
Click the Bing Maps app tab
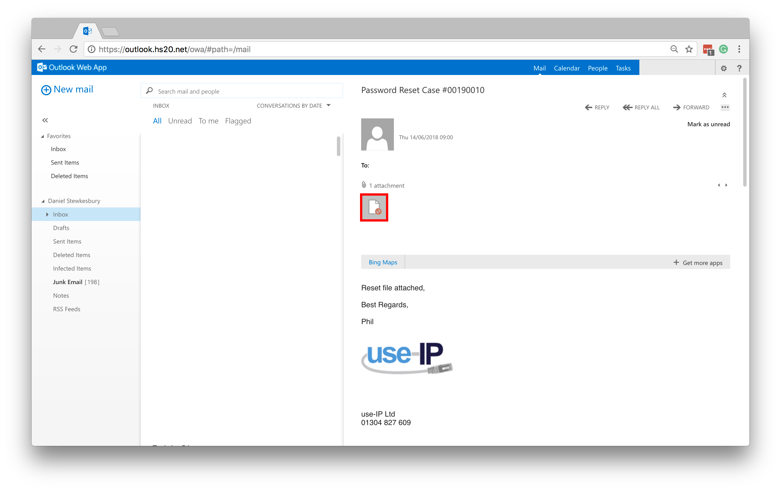382,262
